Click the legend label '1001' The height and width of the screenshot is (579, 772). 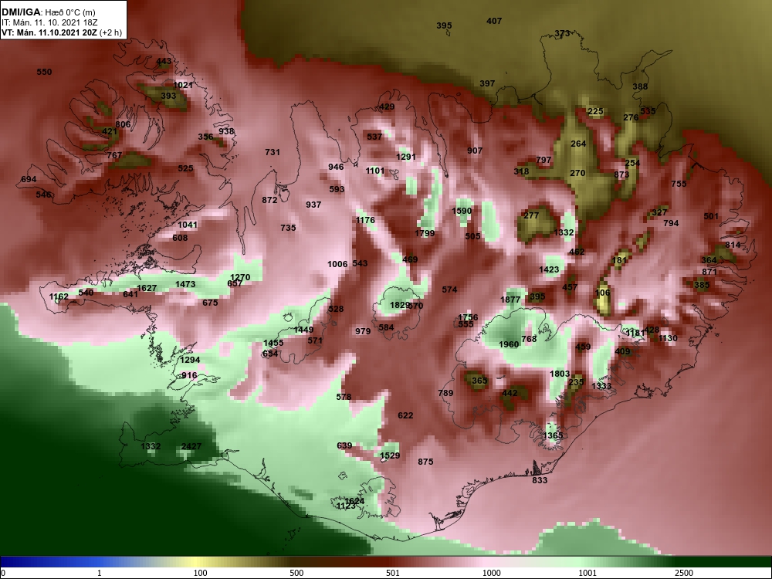[587, 573]
